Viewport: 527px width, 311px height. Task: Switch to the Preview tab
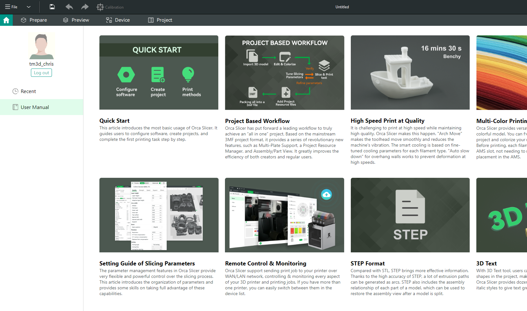pos(76,20)
